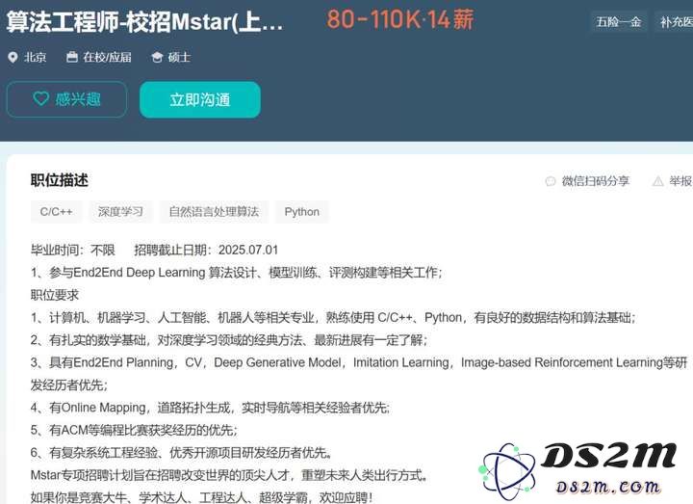Click the salary text 80-110K·14薪
Image resolution: width=693 pixels, height=504 pixels.
coord(400,20)
